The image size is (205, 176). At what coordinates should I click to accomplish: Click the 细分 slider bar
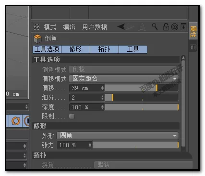click(x=142, y=97)
